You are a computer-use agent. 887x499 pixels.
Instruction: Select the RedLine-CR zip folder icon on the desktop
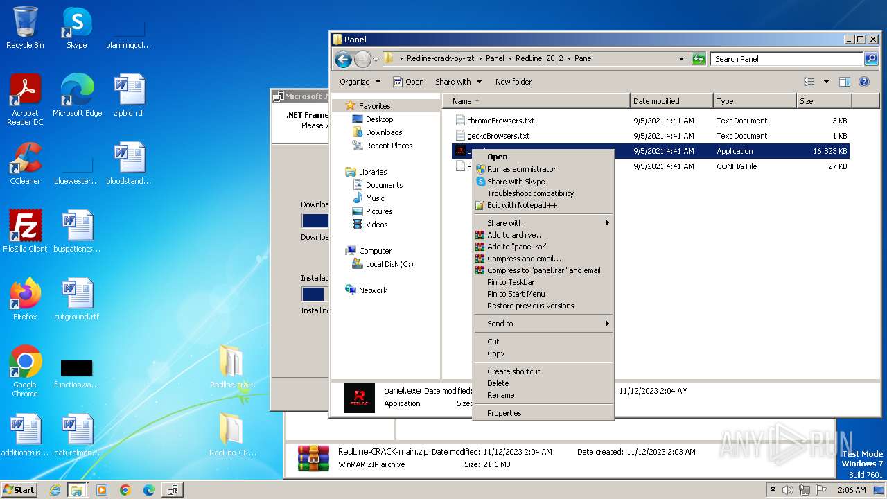(232, 435)
